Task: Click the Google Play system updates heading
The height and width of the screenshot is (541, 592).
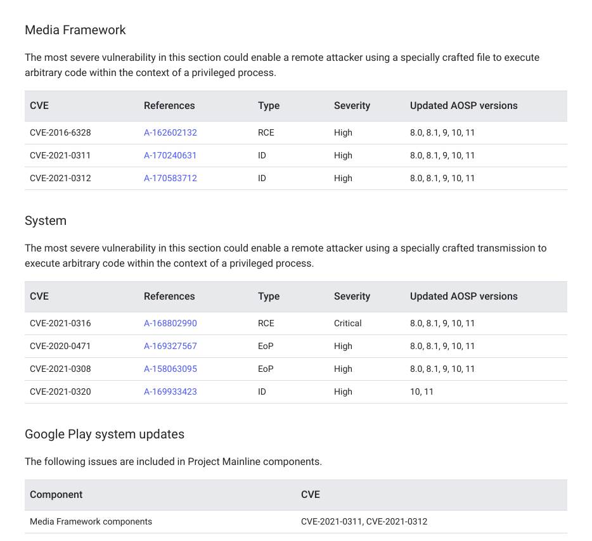Action: click(x=105, y=434)
